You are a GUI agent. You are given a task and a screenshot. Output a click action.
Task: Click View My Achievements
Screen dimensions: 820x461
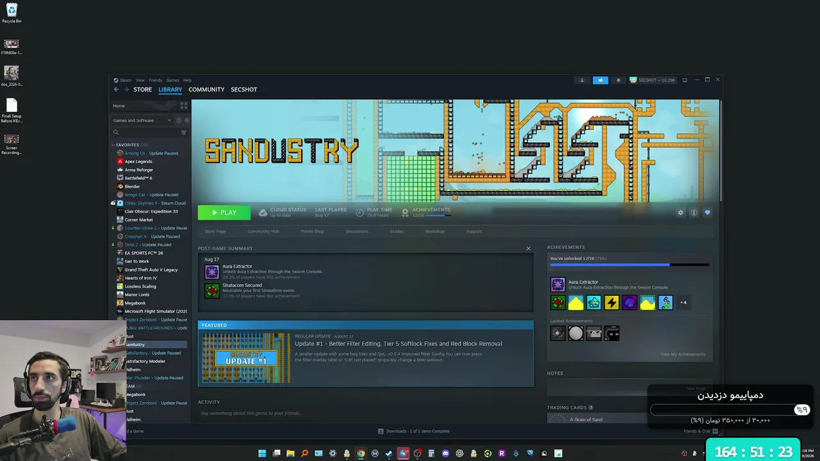(683, 354)
